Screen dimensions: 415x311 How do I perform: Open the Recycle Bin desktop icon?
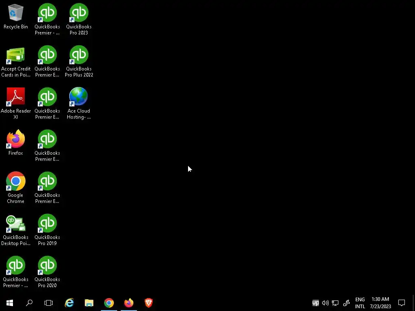[x=16, y=17]
